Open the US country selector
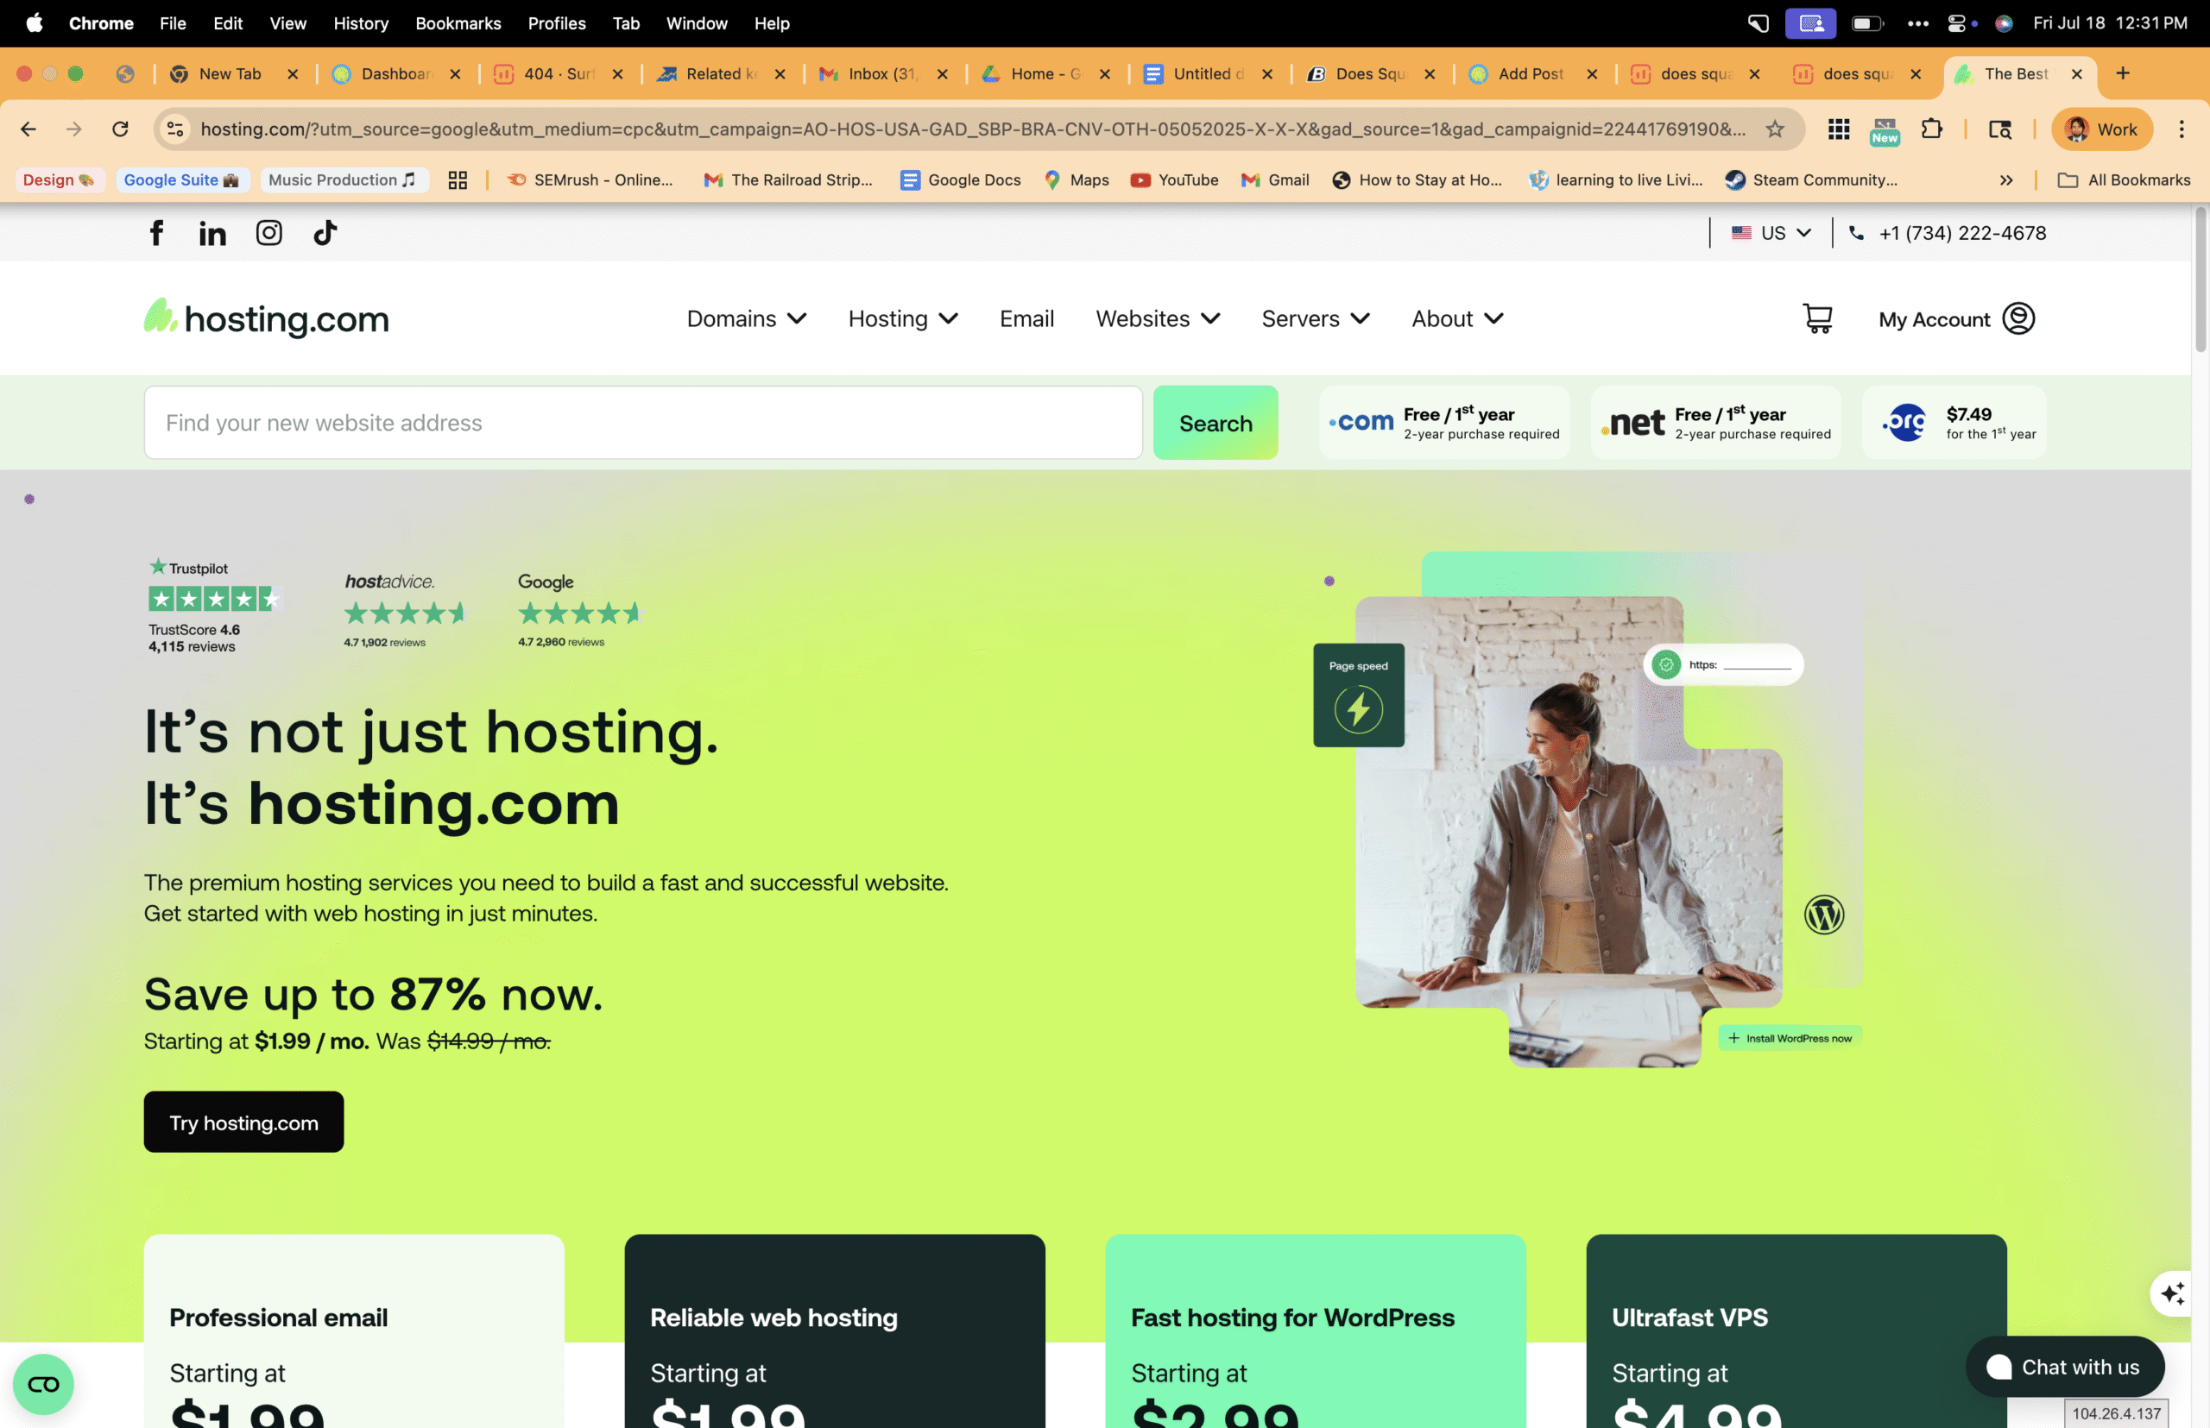The image size is (2210, 1428). coord(1771,233)
